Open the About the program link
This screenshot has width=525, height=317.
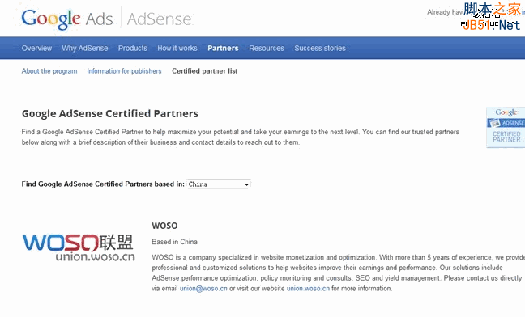(49, 71)
